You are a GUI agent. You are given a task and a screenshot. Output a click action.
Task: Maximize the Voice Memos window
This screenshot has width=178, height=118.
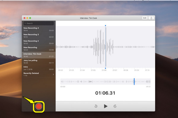[30, 18]
